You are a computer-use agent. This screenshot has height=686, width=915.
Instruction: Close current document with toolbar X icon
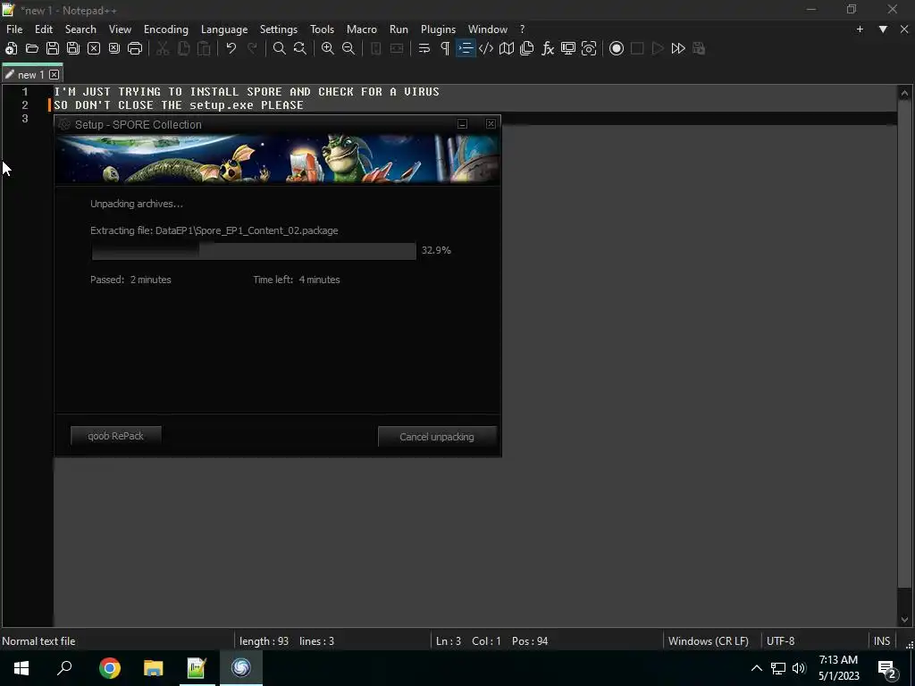(x=93, y=48)
